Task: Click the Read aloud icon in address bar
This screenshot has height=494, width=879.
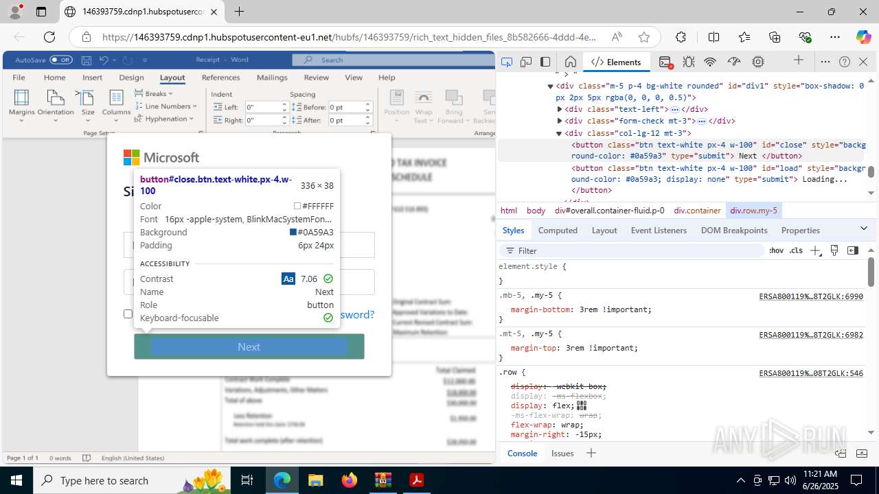Action: point(617,37)
